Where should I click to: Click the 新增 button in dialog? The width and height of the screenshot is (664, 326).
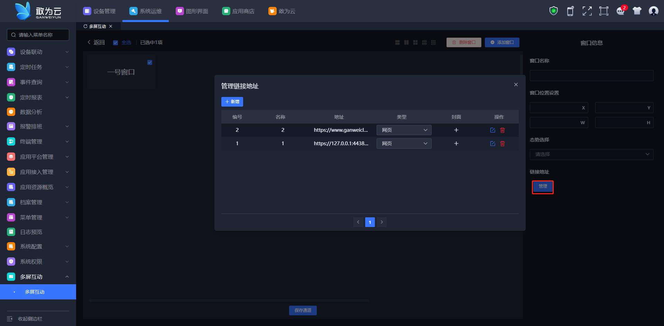[232, 102]
